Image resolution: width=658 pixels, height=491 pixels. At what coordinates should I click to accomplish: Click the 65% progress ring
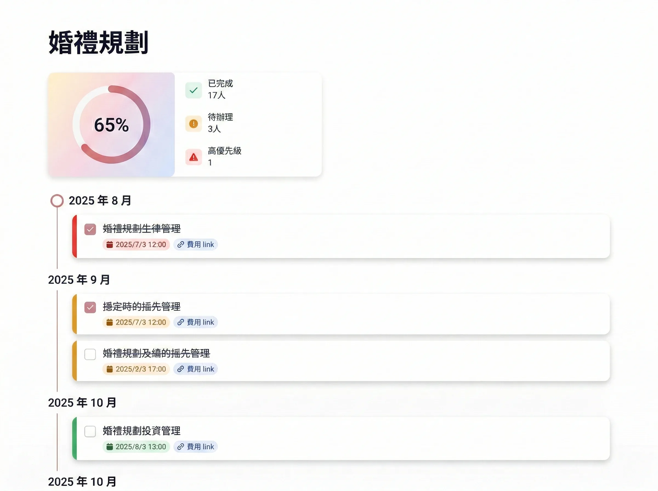pos(112,125)
